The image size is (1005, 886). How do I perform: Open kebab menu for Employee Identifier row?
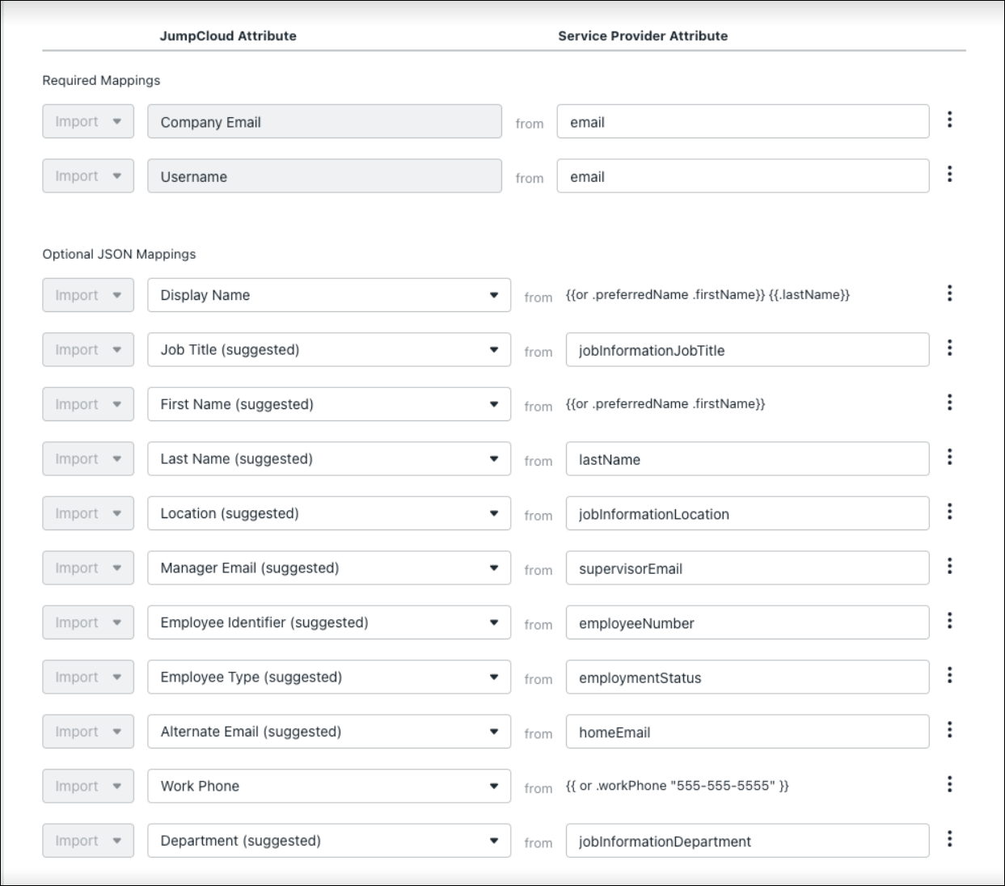(949, 621)
